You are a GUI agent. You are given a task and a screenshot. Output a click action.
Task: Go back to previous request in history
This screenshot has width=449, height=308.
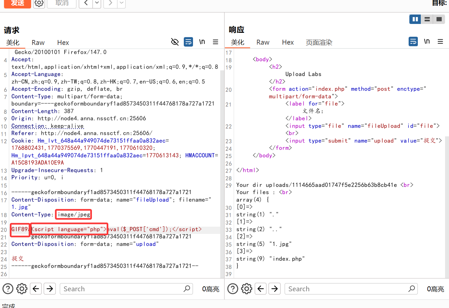[86, 3]
